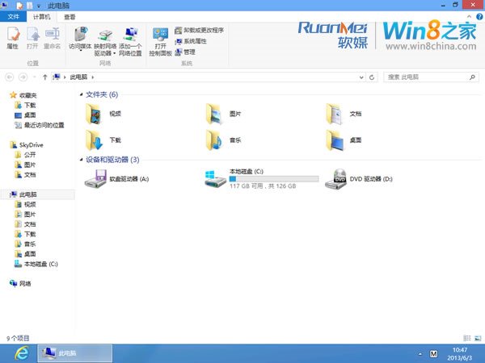
Task: Switch to the 查看 ribbon tab
Action: tap(70, 16)
